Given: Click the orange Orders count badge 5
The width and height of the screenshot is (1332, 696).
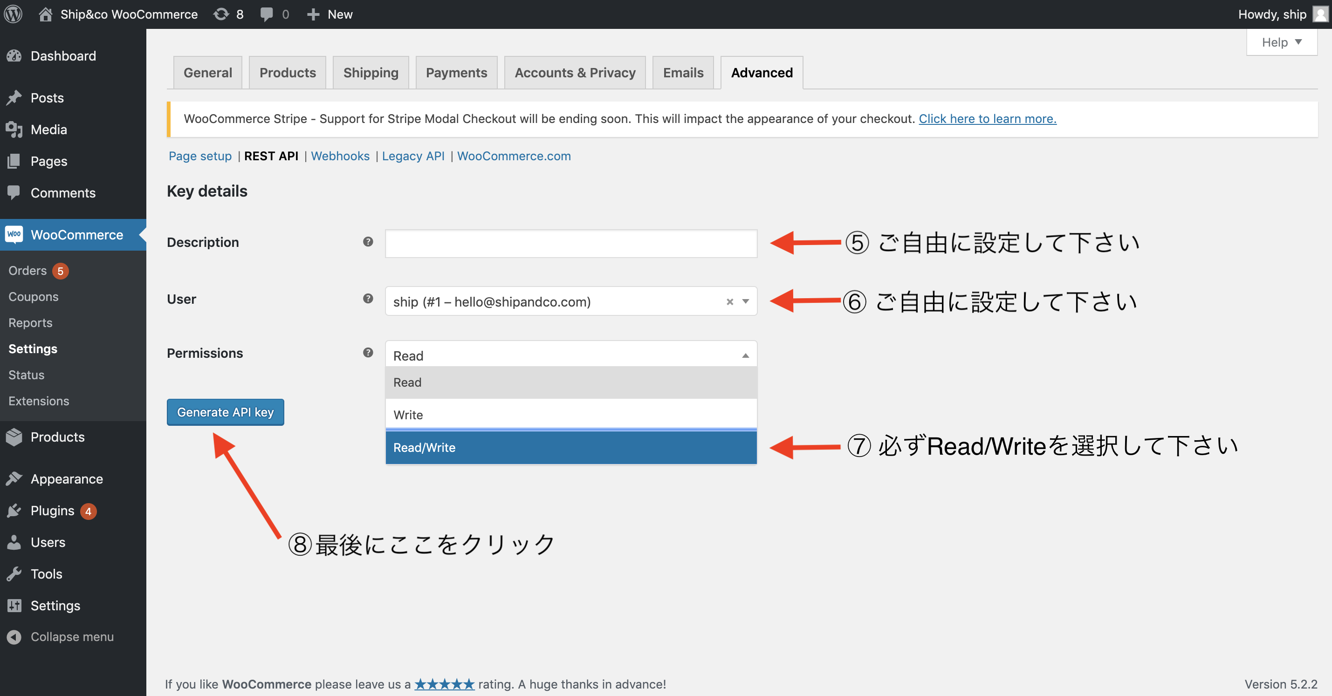Looking at the screenshot, I should pos(61,271).
